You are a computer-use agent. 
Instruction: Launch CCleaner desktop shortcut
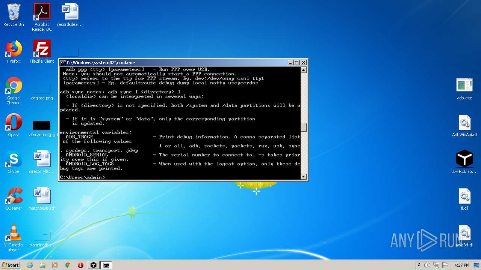(14, 199)
